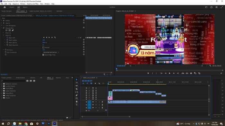Expand Time Remapping effect

pyautogui.click(x=2, y=25)
